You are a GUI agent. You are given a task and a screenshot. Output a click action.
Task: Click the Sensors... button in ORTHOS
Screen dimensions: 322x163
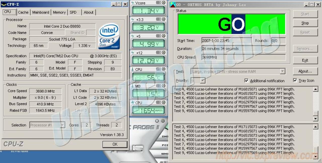point(305,49)
